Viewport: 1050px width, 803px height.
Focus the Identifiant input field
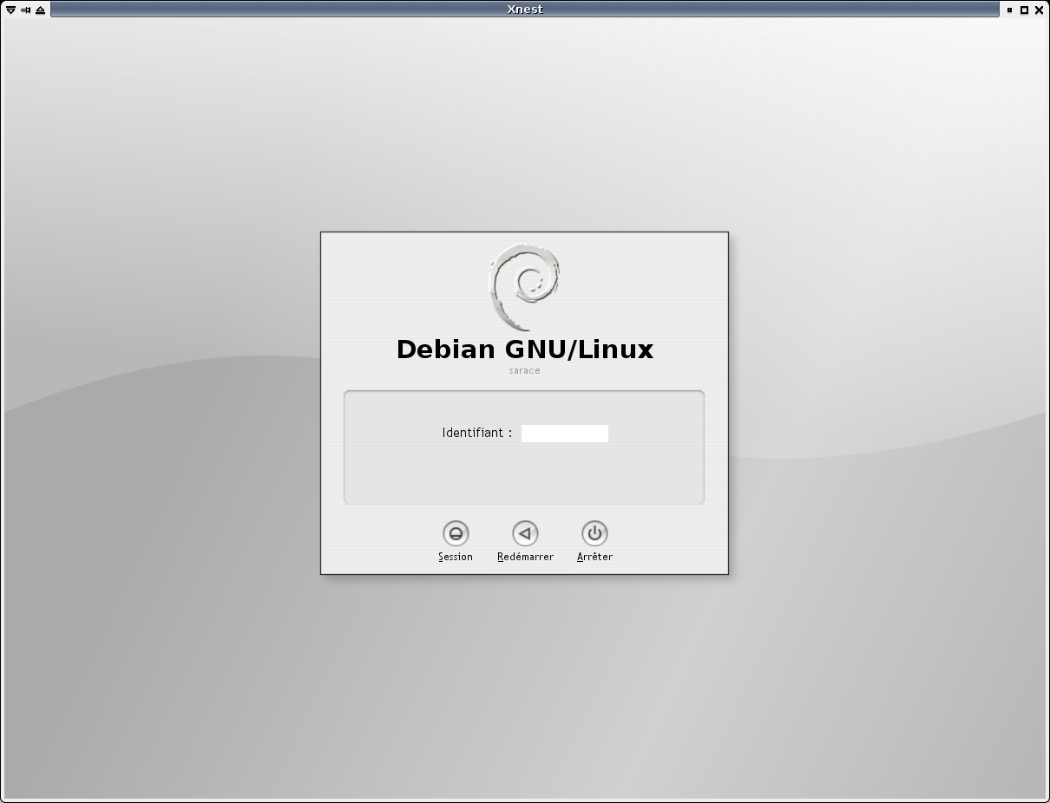tap(565, 434)
